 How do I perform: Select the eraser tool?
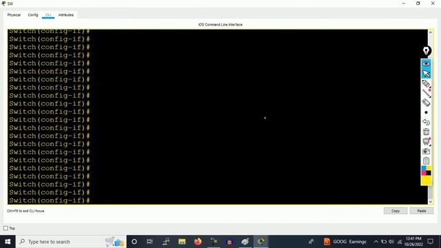(x=426, y=103)
